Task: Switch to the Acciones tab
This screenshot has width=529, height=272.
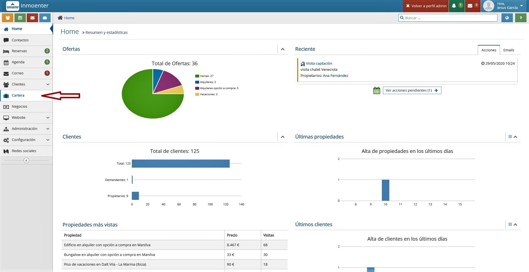Action: tap(489, 50)
